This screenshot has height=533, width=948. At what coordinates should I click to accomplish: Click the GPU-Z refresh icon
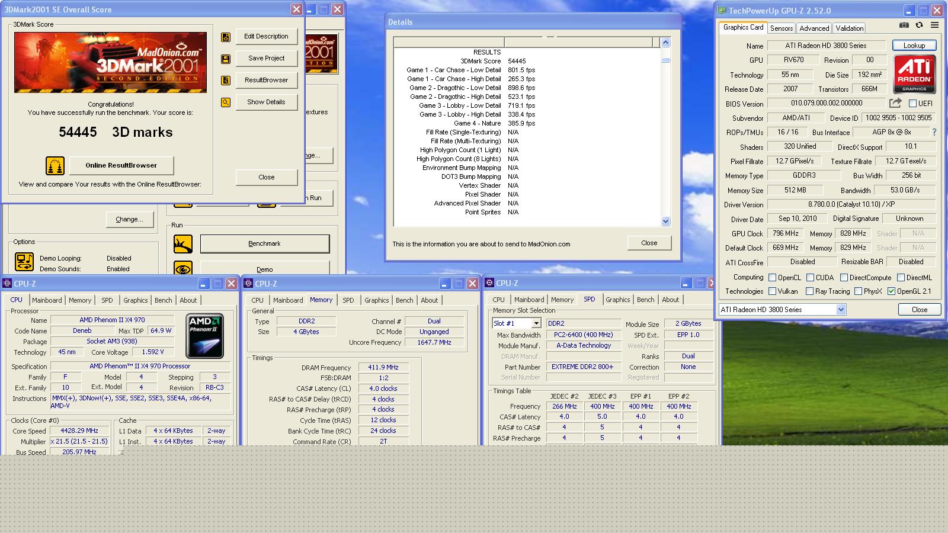919,25
